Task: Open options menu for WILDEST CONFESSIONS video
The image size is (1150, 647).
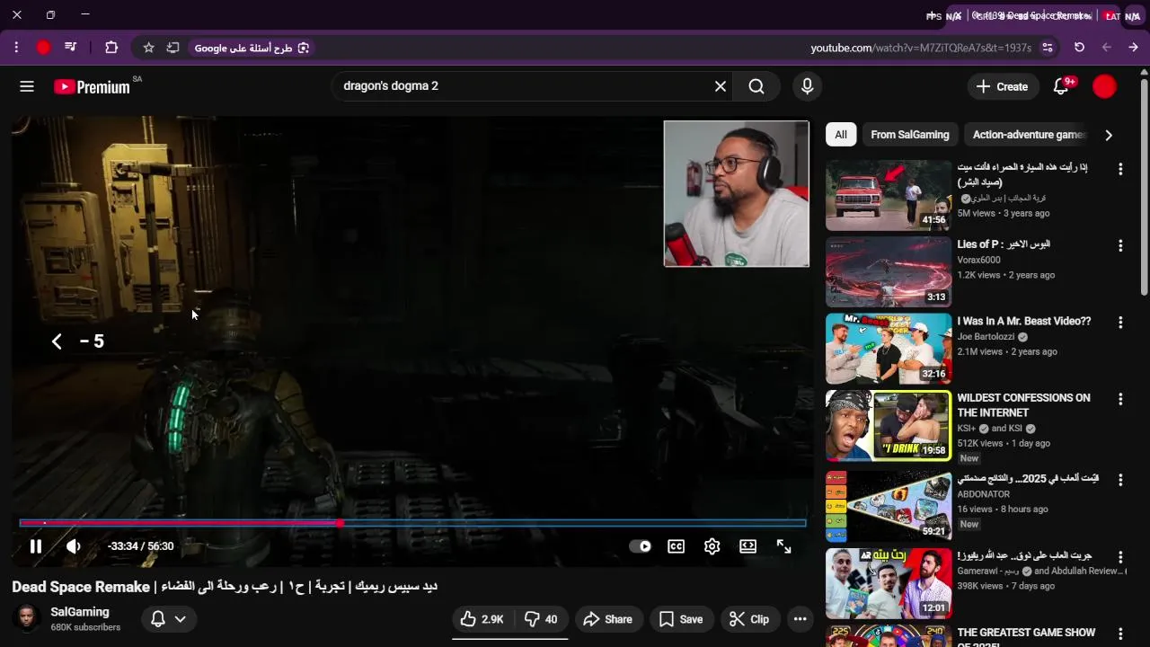Action: pos(1120,399)
